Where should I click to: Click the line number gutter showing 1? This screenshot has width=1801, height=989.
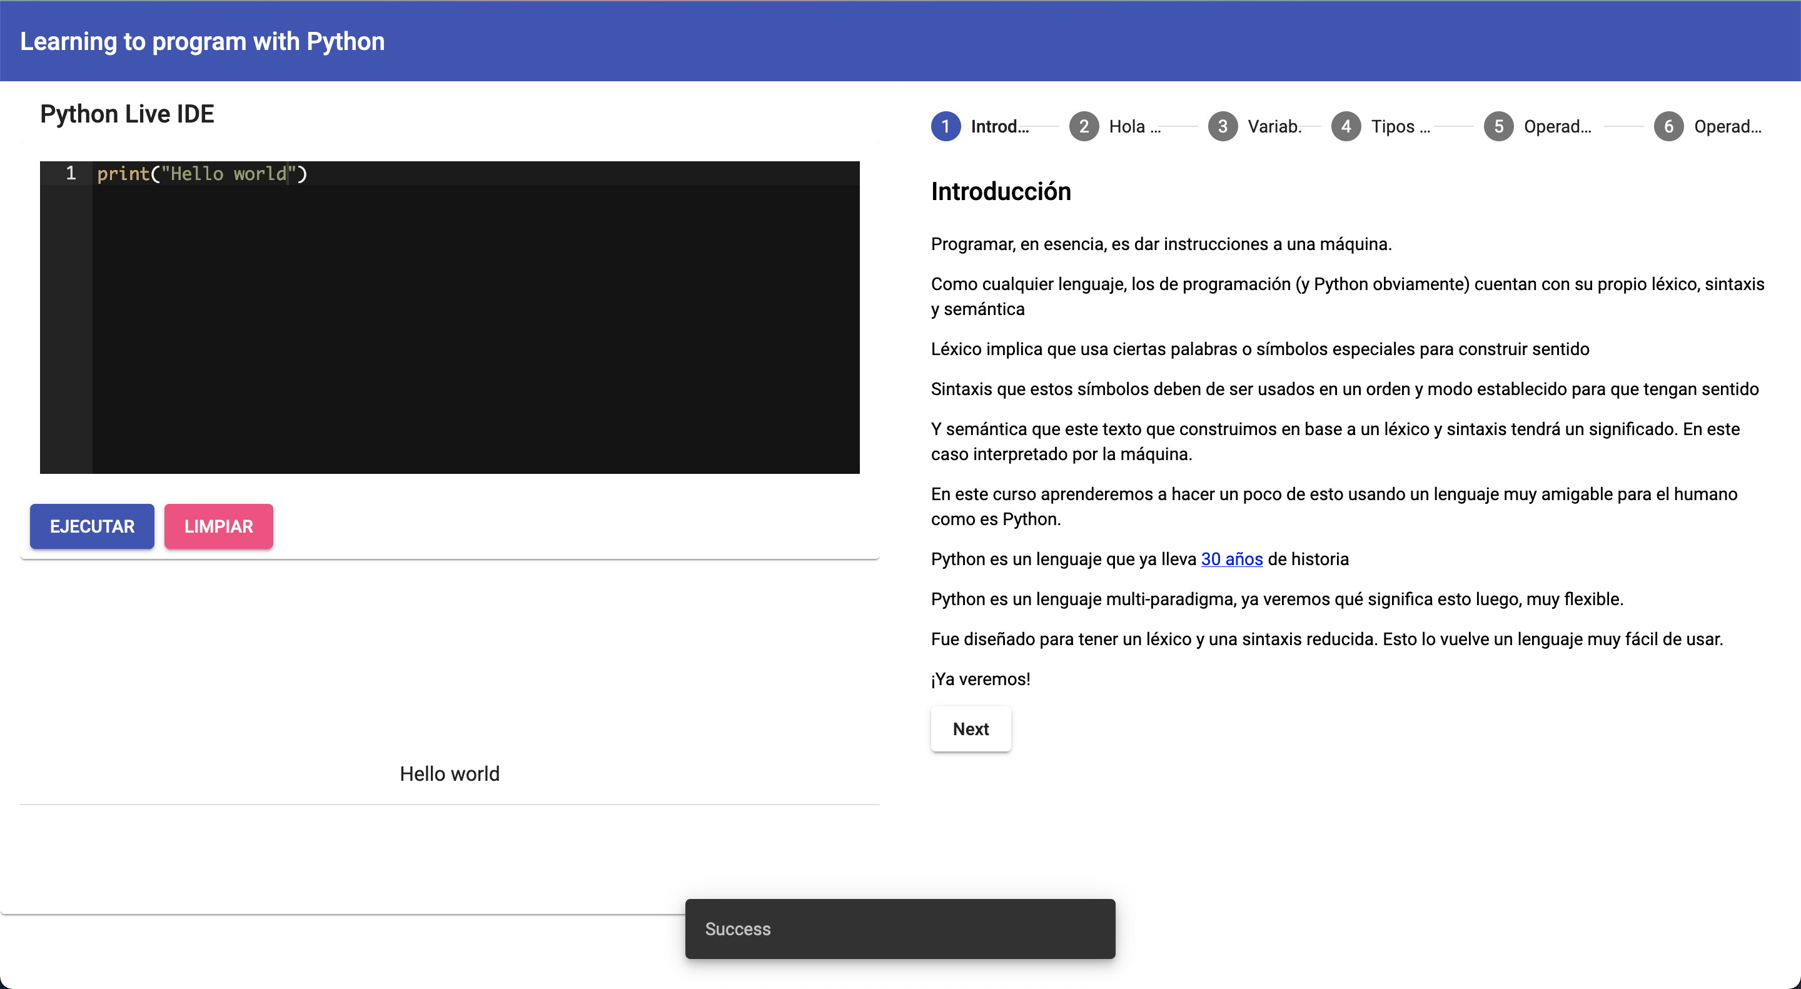[x=70, y=174]
